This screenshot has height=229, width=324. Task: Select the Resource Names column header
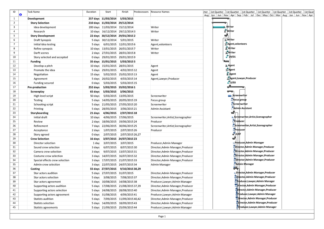pos(160,12)
